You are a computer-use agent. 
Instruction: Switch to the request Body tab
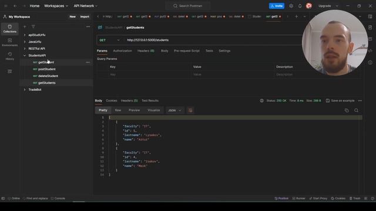coord(164,51)
